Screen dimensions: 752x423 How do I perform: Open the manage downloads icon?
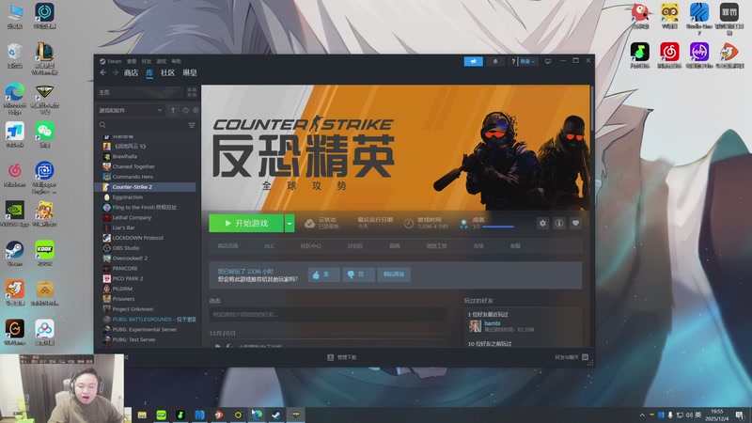coord(331,357)
